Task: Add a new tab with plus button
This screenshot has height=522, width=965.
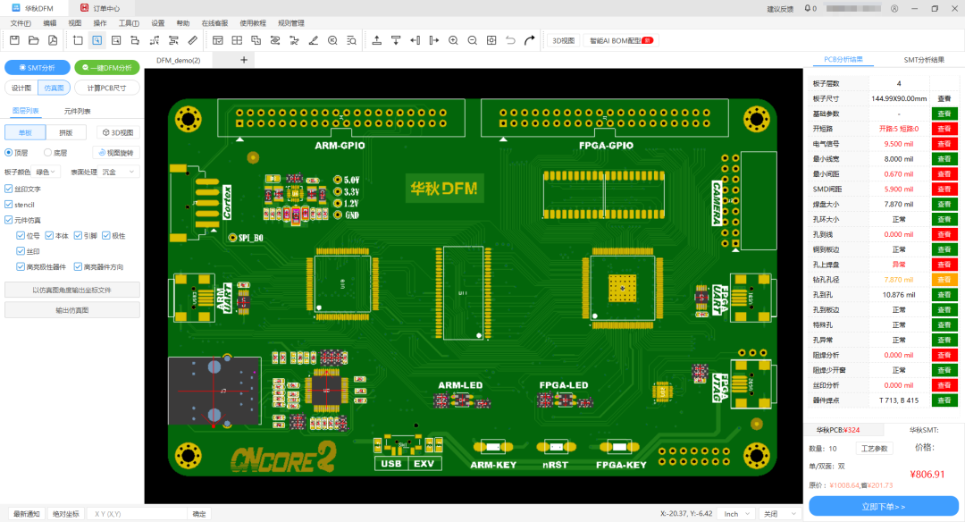Action: point(244,60)
